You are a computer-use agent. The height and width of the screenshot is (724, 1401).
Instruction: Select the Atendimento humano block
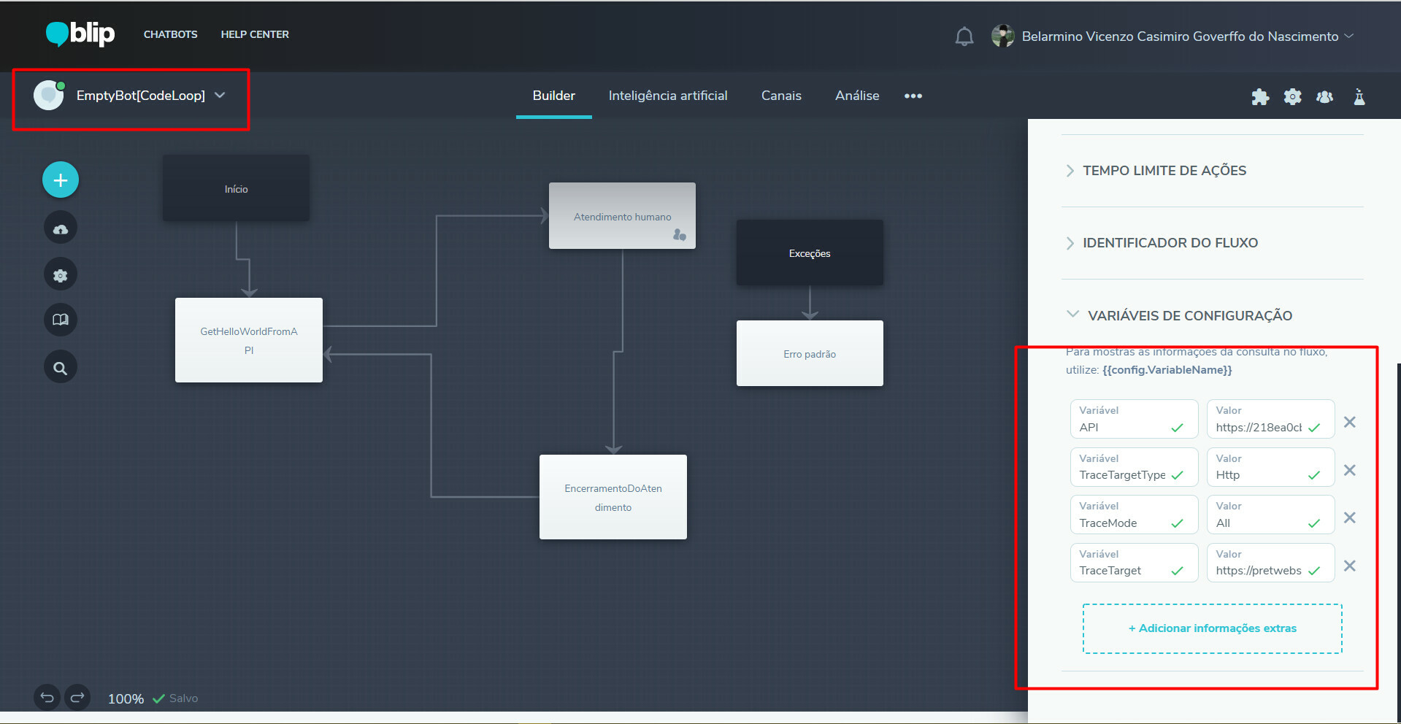pyautogui.click(x=622, y=215)
